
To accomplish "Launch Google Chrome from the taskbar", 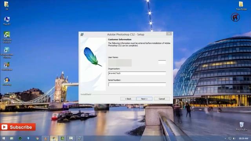I will pyautogui.click(x=37, y=138).
